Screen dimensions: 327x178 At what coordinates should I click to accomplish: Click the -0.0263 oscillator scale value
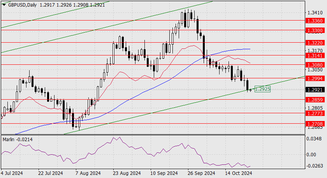coord(314,166)
